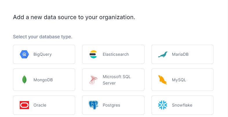Click the MariaDB seal icon

(x=163, y=54)
